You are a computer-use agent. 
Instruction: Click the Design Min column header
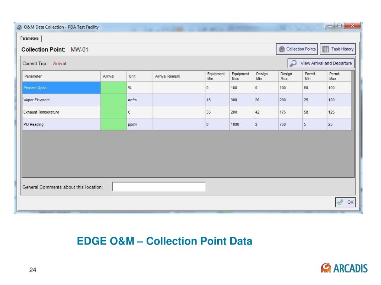(266, 76)
